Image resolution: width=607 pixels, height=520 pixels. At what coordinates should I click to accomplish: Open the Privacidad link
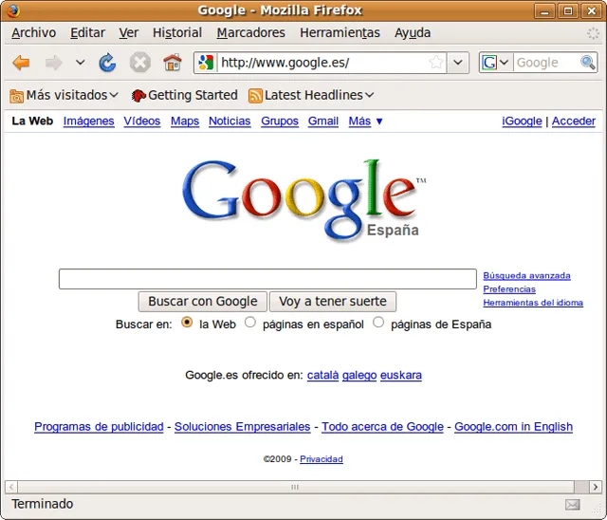322,459
